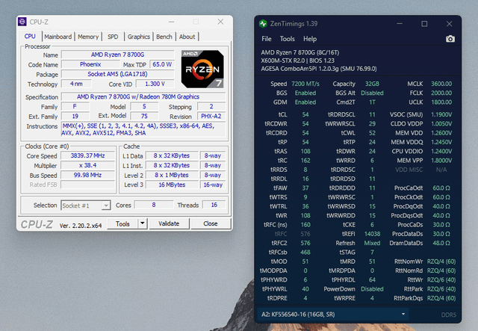Click the tRC value 162

click(x=305, y=161)
